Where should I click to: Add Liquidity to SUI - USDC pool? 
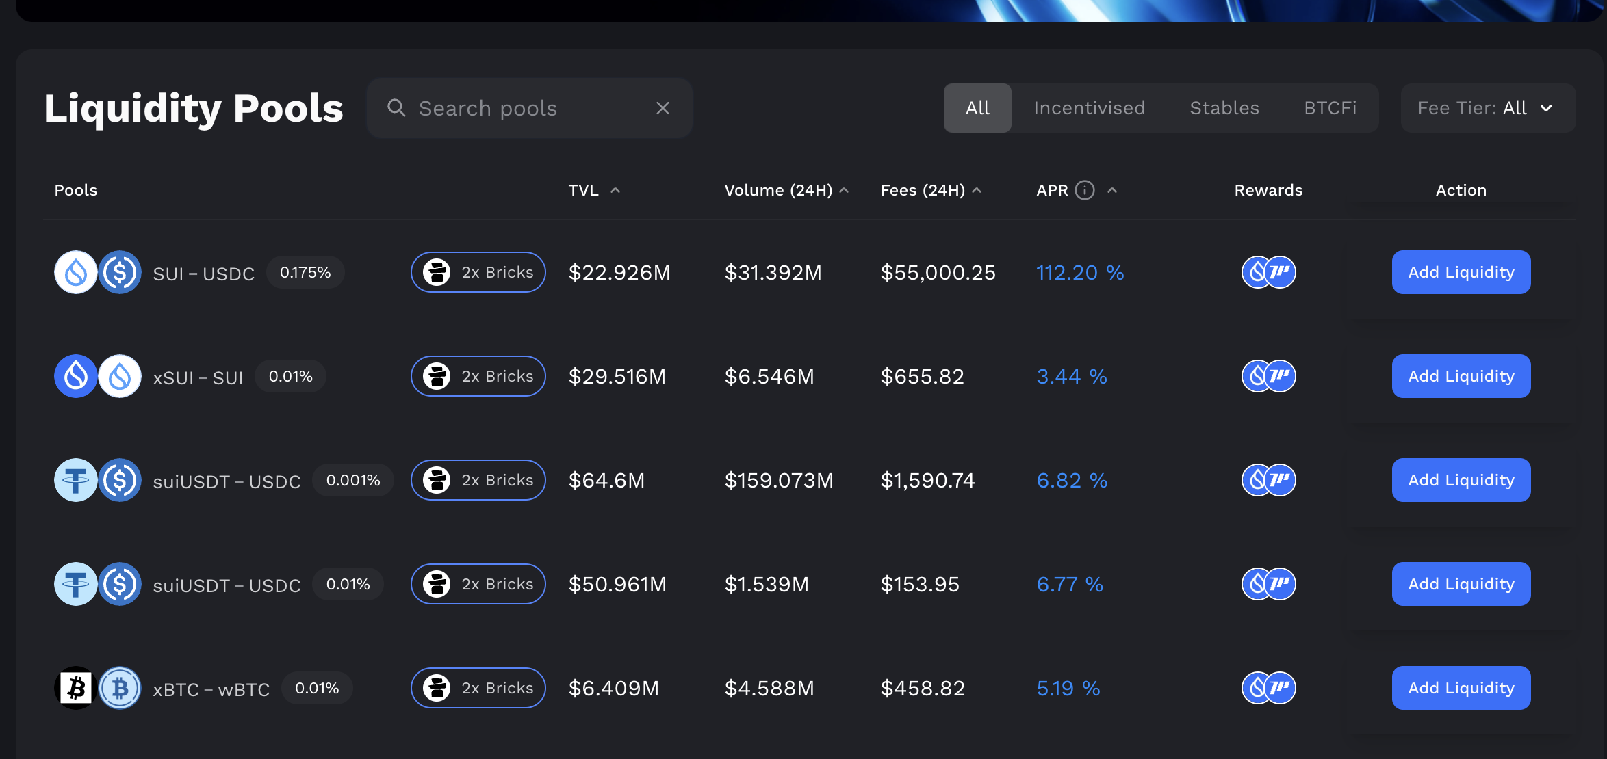click(1461, 272)
